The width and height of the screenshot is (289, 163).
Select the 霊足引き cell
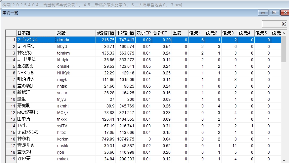pos(36,146)
